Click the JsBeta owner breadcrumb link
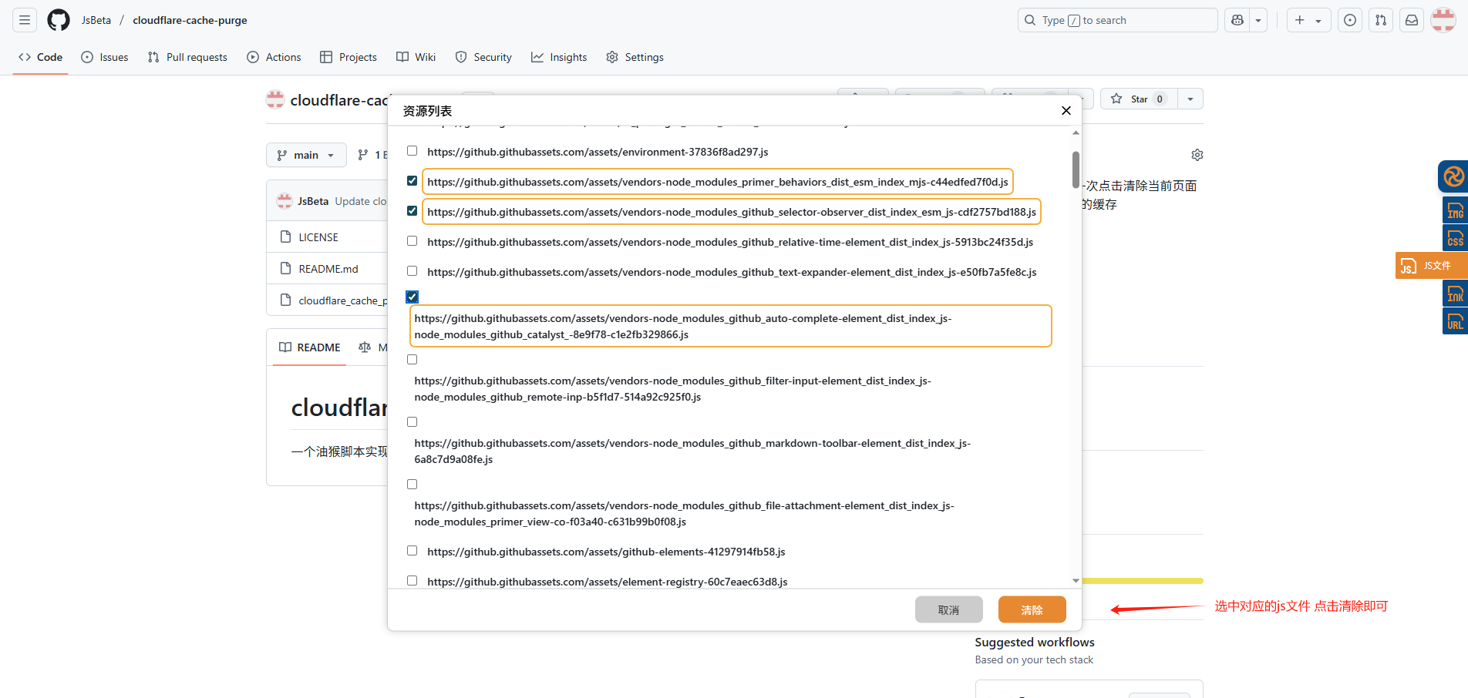Viewport: 1468px width, 698px height. coord(96,20)
